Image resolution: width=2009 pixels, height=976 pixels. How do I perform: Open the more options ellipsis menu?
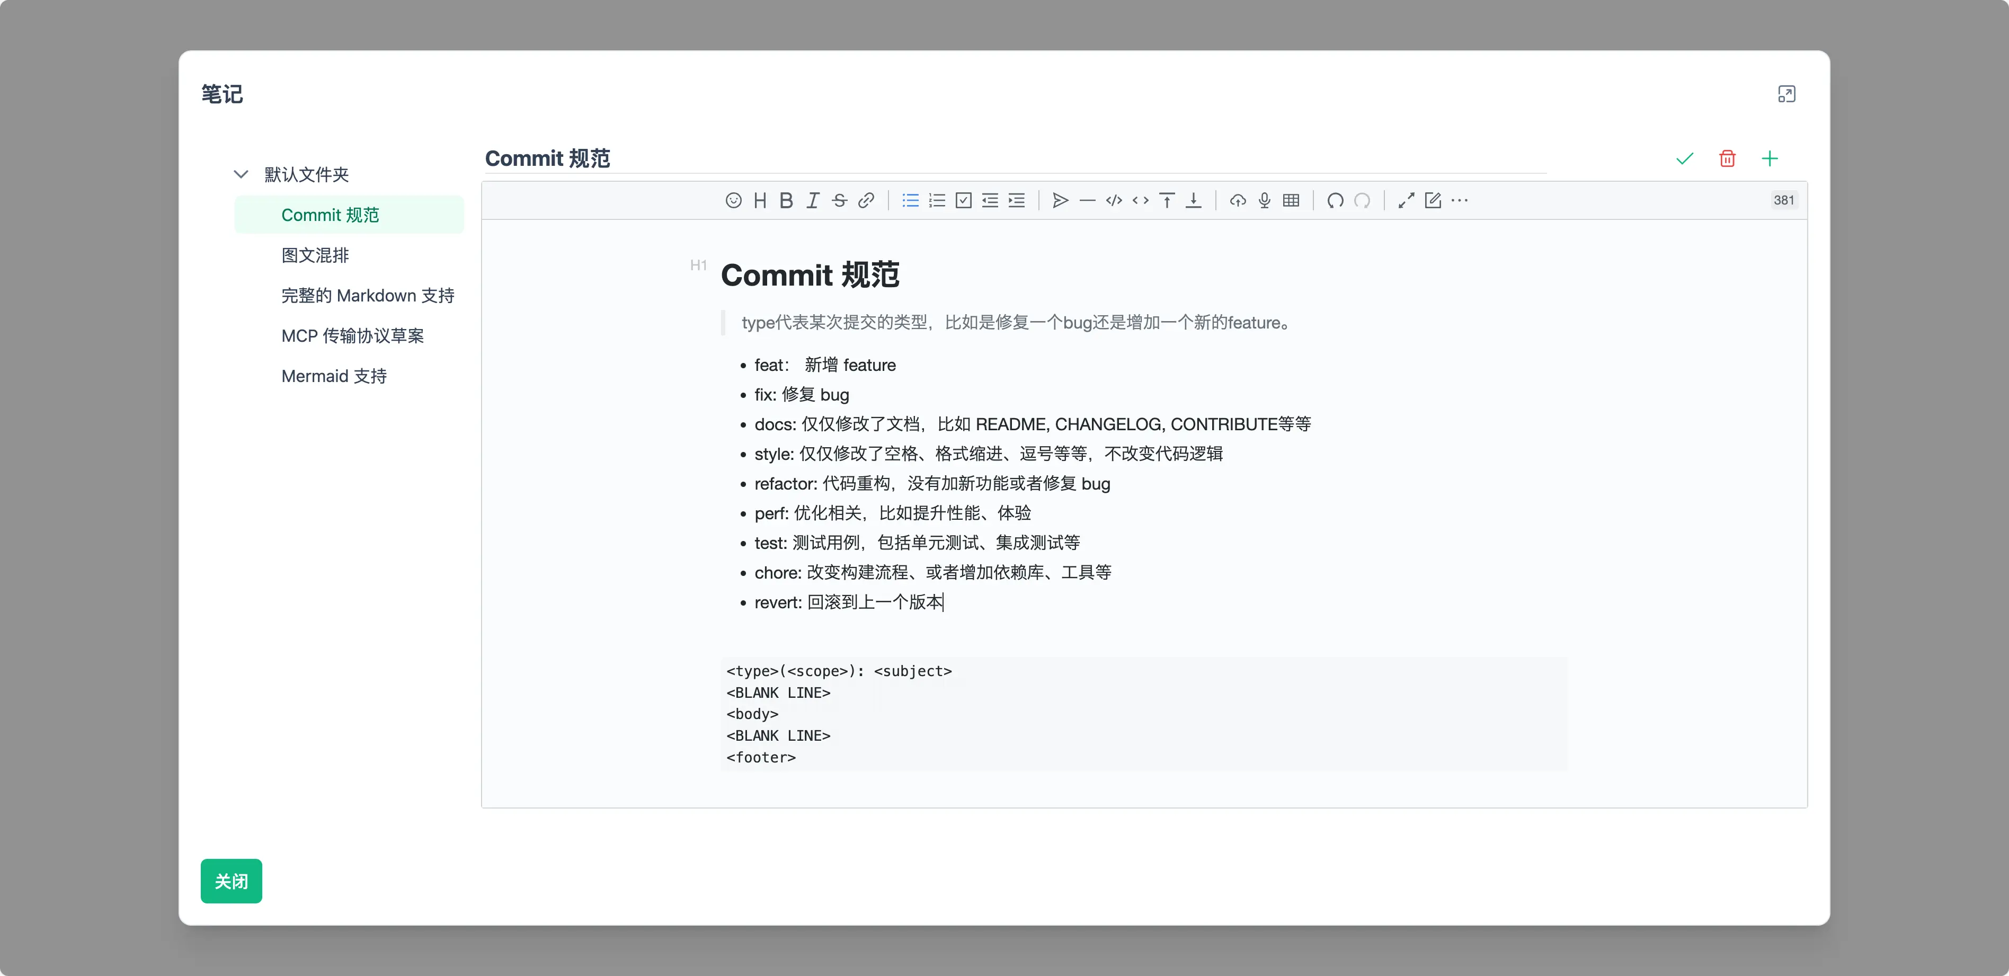(x=1459, y=200)
